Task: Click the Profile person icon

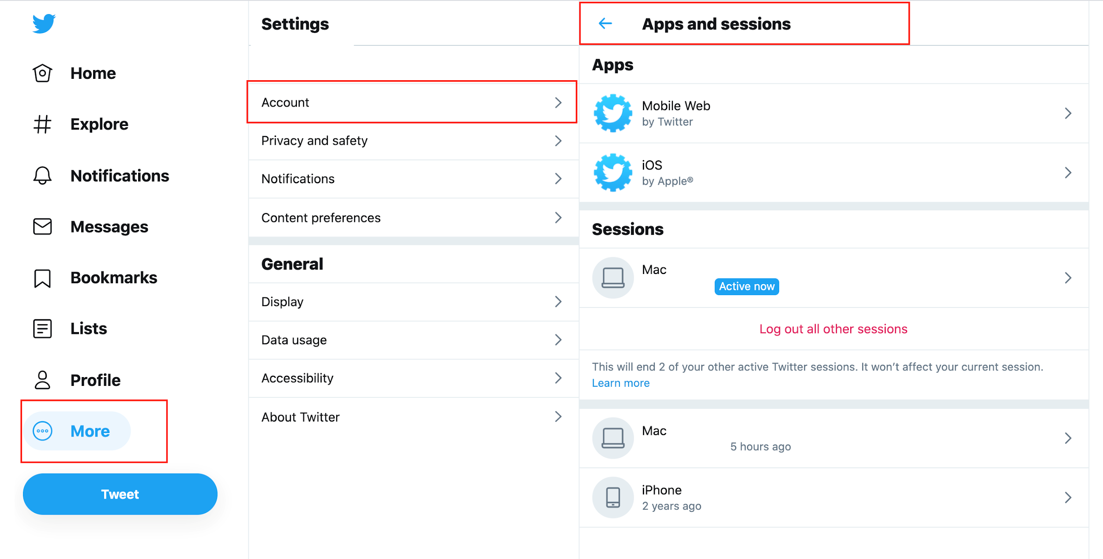Action: point(42,380)
